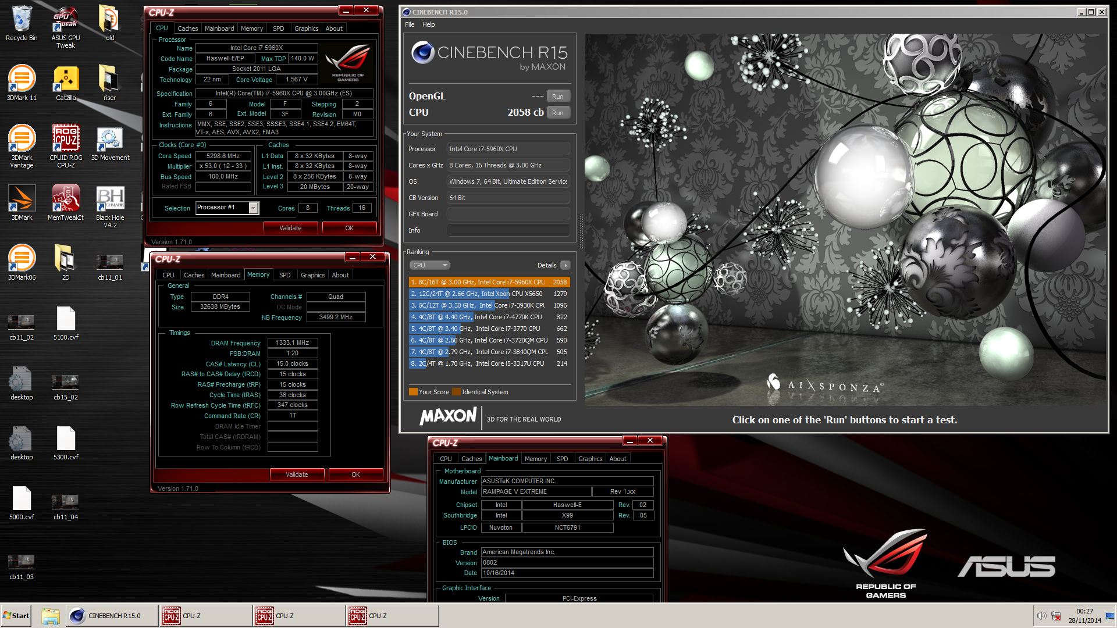This screenshot has width=1117, height=628.
Task: Open the riser folder icon
Action: (110, 83)
